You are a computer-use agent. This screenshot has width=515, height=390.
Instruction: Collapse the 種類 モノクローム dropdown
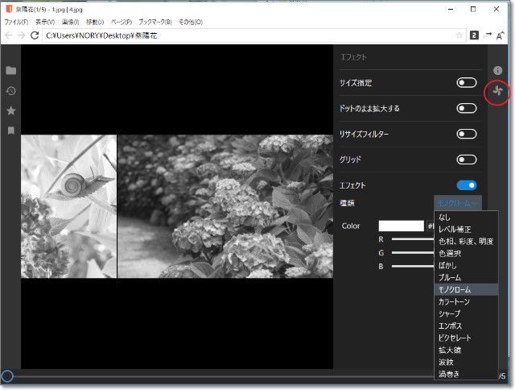click(457, 203)
